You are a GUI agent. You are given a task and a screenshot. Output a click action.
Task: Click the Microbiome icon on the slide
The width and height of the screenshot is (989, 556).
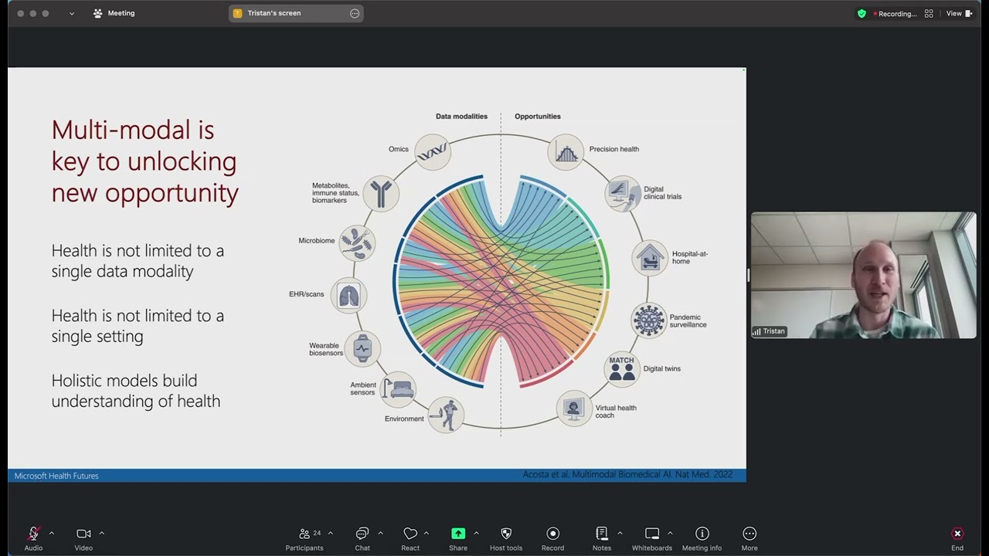pyautogui.click(x=357, y=243)
